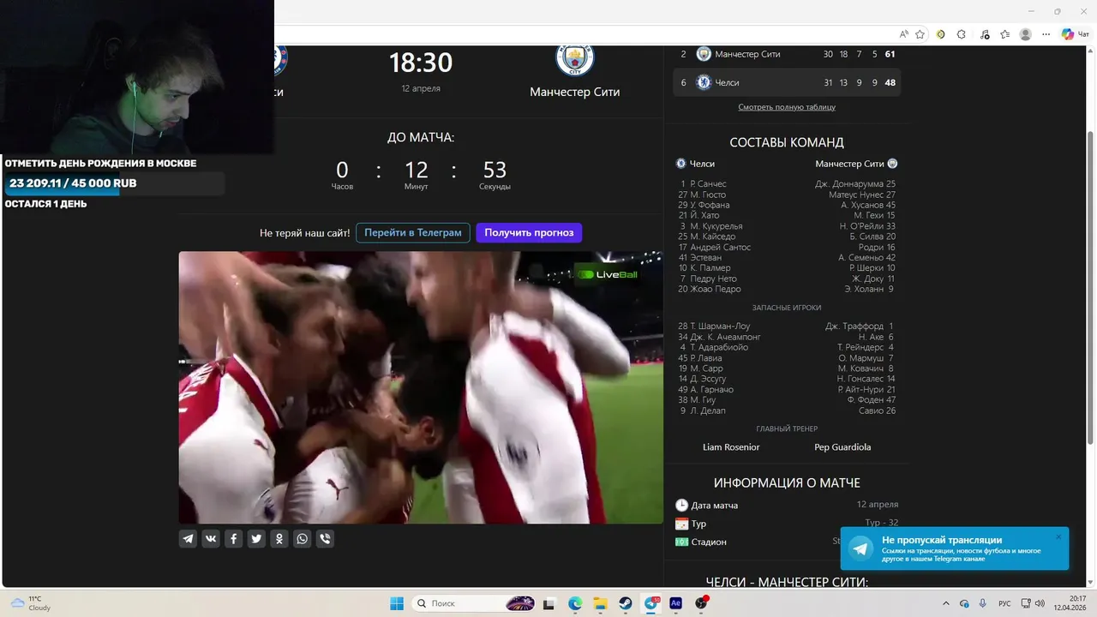Open Telegram from the taskbar
The height and width of the screenshot is (617, 1097).
[x=650, y=603]
